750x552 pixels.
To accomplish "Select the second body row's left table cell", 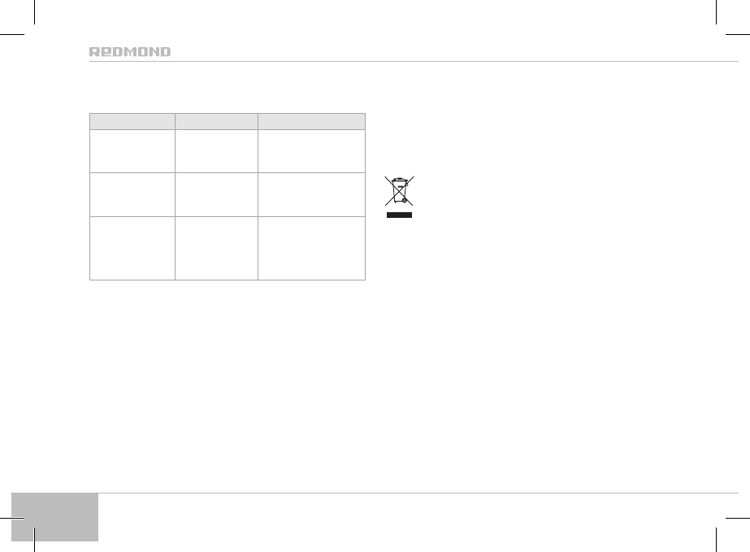I will (132, 193).
